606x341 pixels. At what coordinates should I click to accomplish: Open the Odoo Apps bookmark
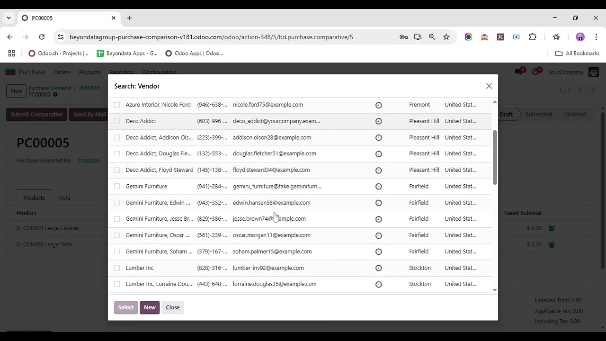tap(194, 54)
